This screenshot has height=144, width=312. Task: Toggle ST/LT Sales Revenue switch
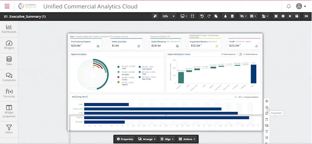[x=239, y=54]
